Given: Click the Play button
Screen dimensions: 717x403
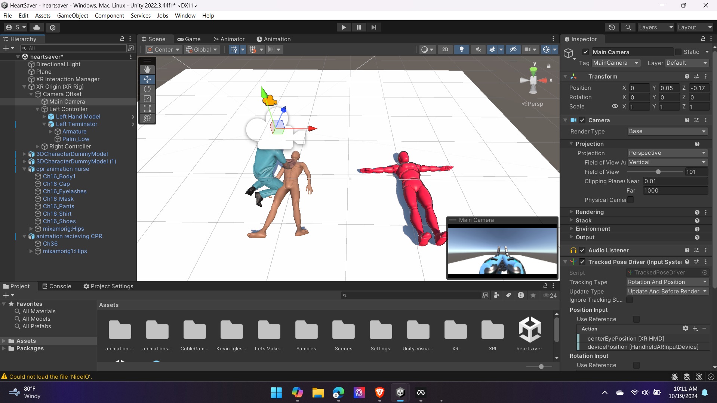Looking at the screenshot, I should [x=344, y=27].
